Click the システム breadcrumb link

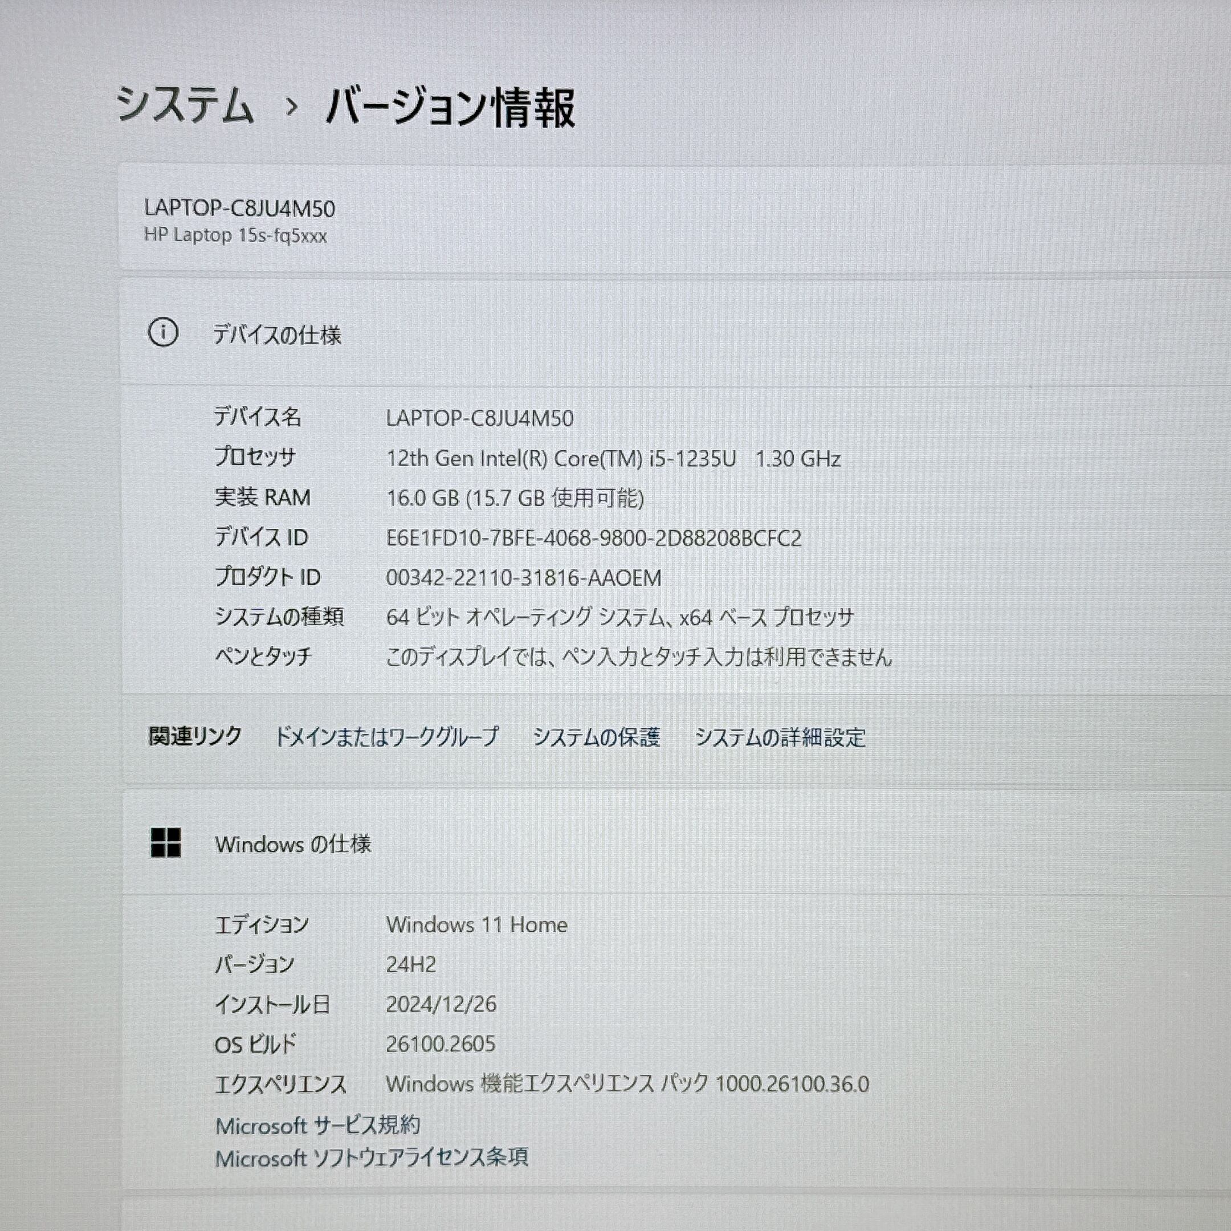tap(185, 106)
